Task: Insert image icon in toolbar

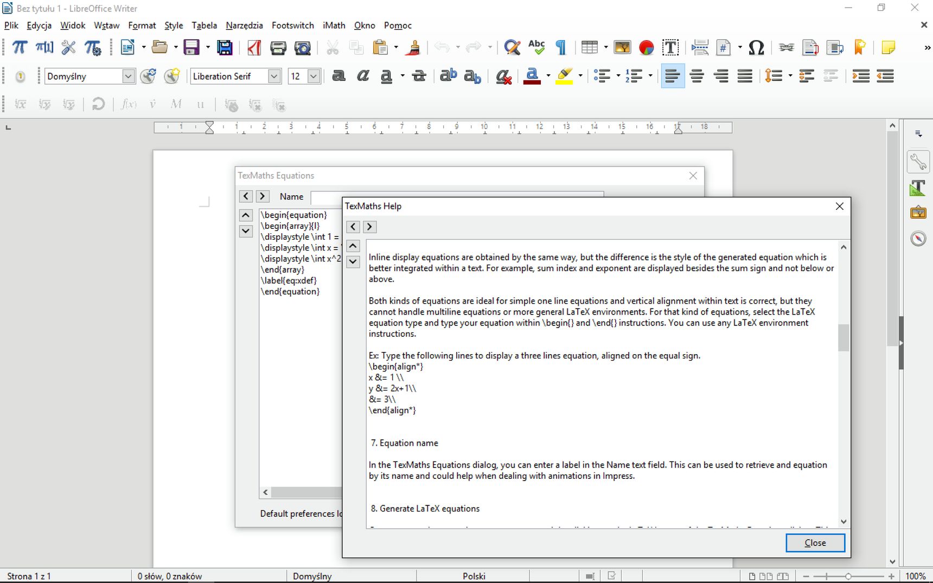Action: point(622,48)
